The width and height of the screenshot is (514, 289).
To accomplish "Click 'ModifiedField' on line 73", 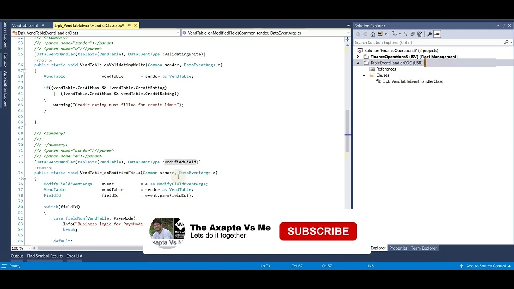I will click(x=180, y=162).
